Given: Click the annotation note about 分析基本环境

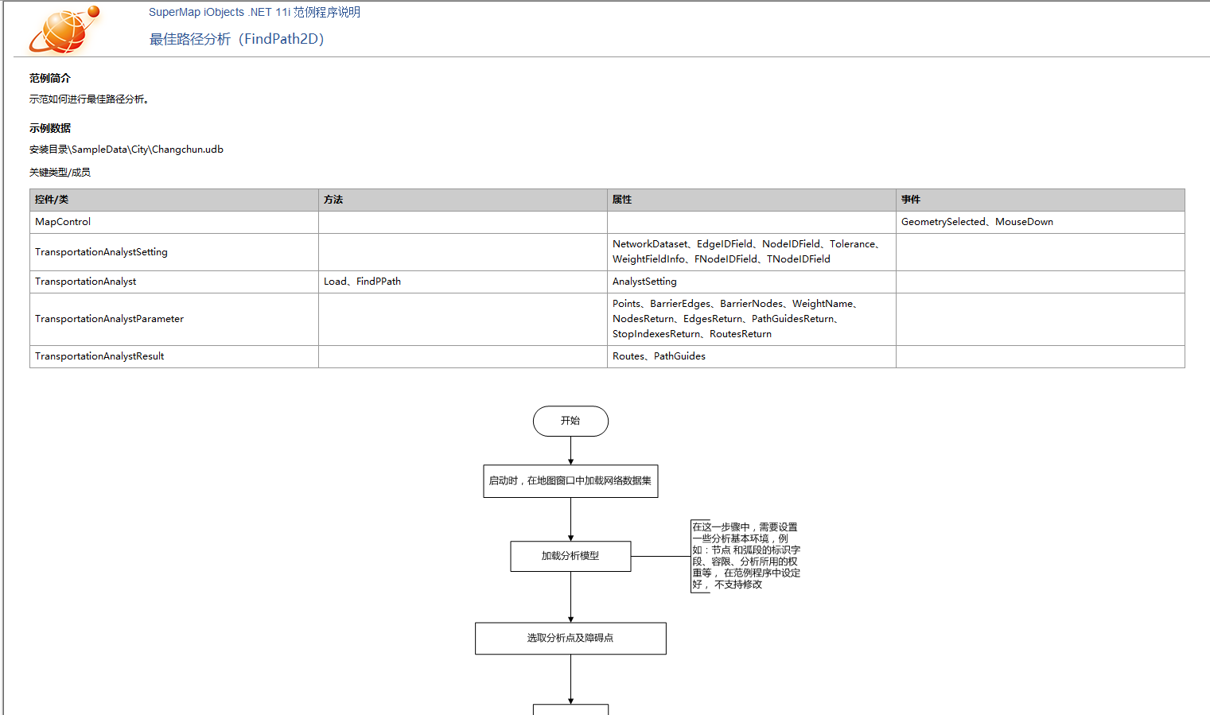Looking at the screenshot, I should coord(746,556).
